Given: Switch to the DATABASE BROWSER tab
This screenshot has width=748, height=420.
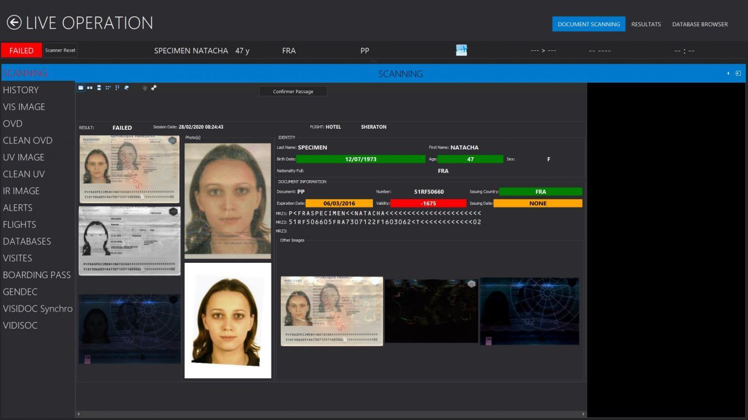Looking at the screenshot, I should coord(700,24).
